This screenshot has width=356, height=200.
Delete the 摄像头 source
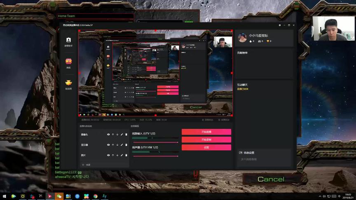tap(126, 135)
